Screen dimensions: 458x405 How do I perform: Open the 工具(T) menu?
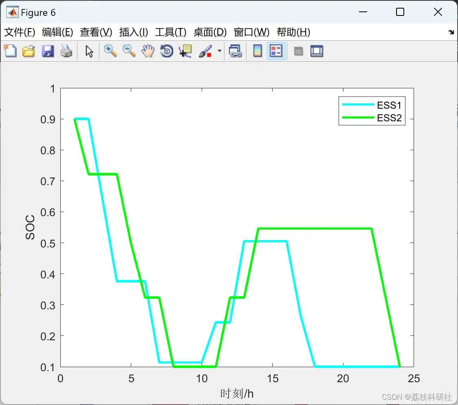tap(171, 32)
